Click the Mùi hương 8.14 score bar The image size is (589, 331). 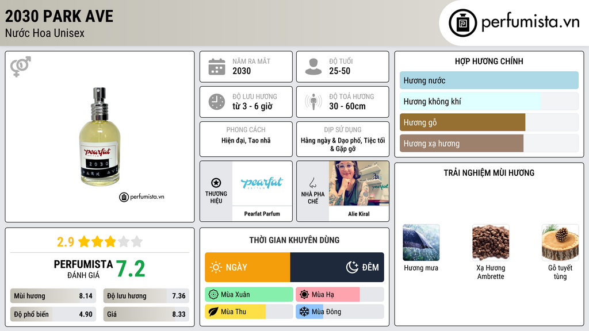coord(53,296)
